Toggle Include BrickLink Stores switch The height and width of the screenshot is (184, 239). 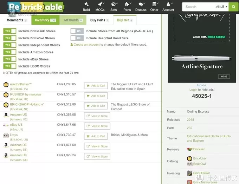[x=10, y=31]
